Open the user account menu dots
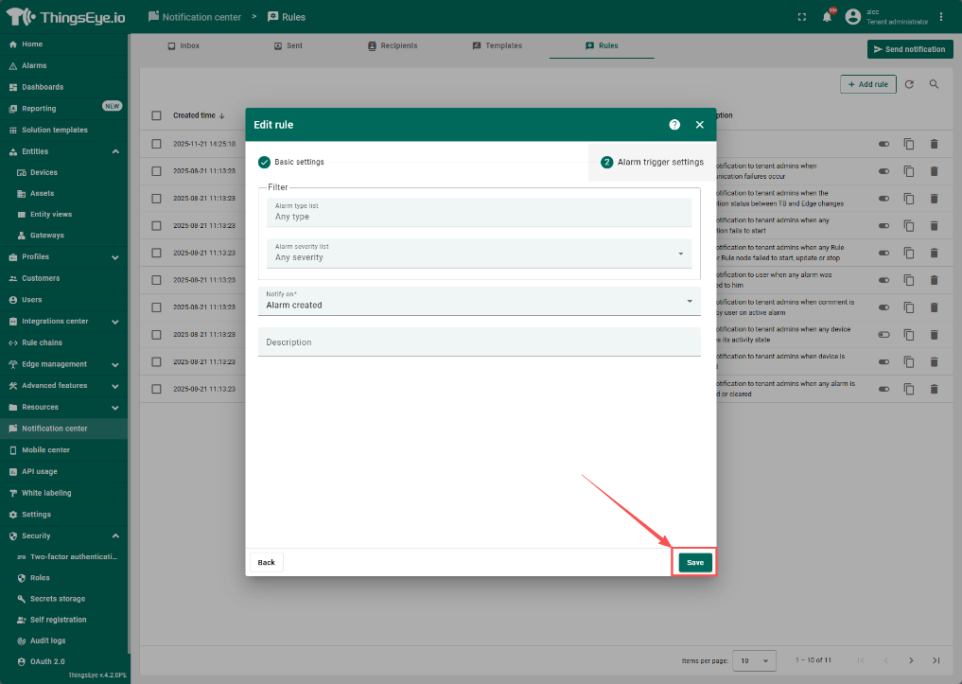Screen dimensions: 962x684 940,17
